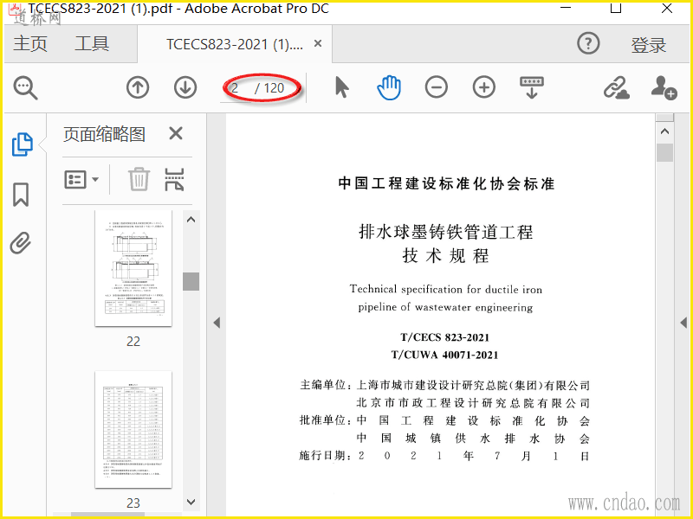This screenshot has height=519, width=693.
Task: Delete selected page with trash icon
Action: tap(139, 179)
